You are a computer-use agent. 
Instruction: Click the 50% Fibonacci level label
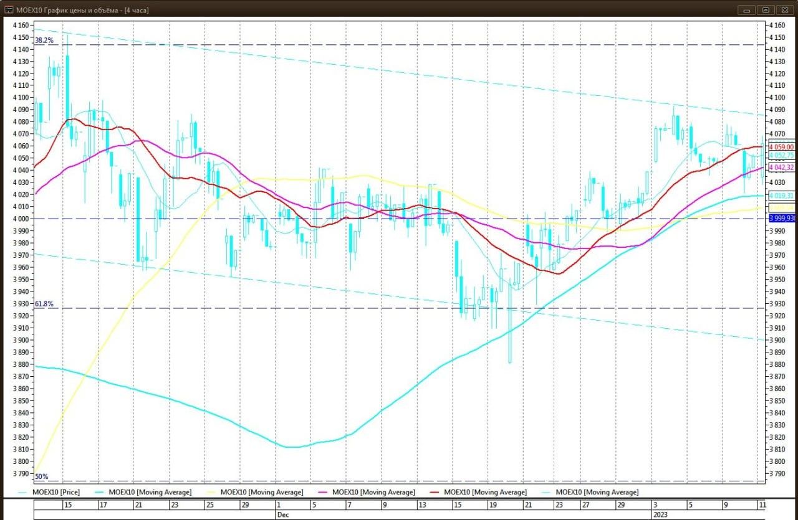[41, 477]
